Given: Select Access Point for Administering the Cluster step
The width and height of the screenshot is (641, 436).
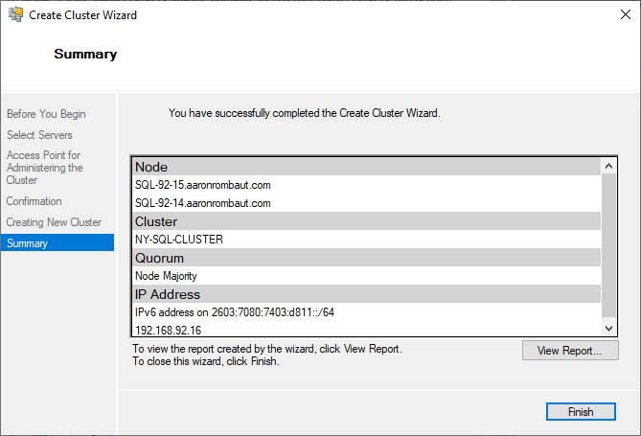Looking at the screenshot, I should coord(45,168).
